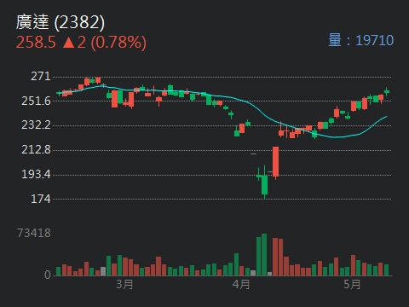Viewport: 409px width, 307px height.
Task: Click the 193.4 price axis label
Action: tap(36, 174)
